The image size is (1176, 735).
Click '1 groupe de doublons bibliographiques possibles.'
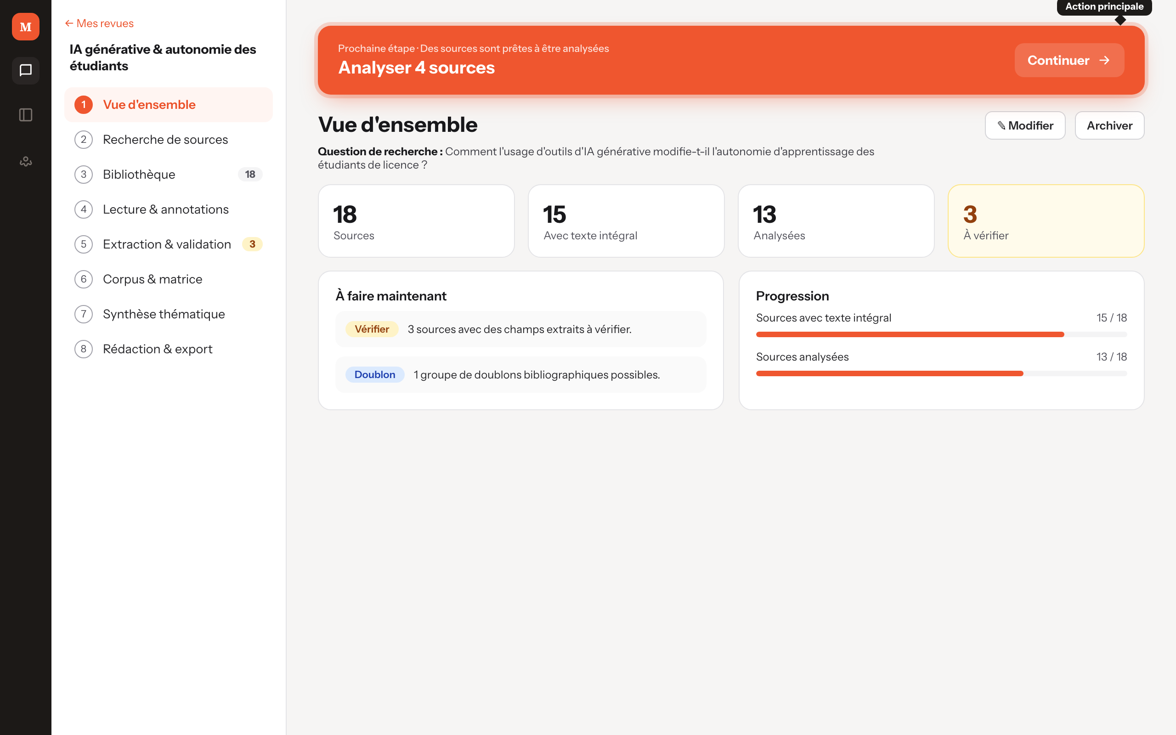[537, 375]
